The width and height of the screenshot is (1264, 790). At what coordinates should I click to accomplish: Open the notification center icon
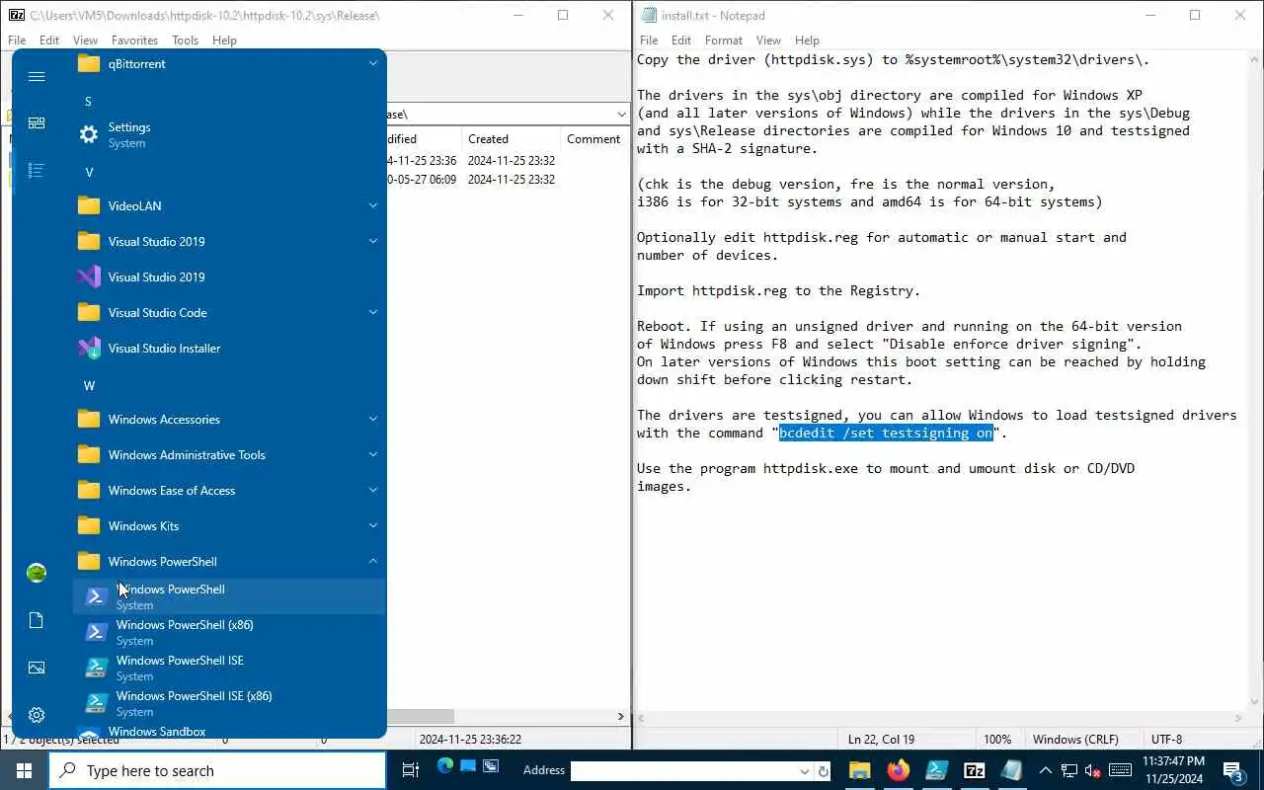coord(1233,770)
